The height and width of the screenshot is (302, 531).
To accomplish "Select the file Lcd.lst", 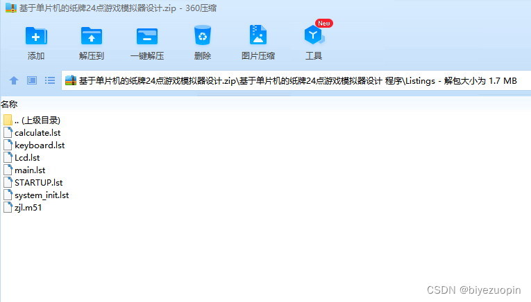I will [x=27, y=158].
